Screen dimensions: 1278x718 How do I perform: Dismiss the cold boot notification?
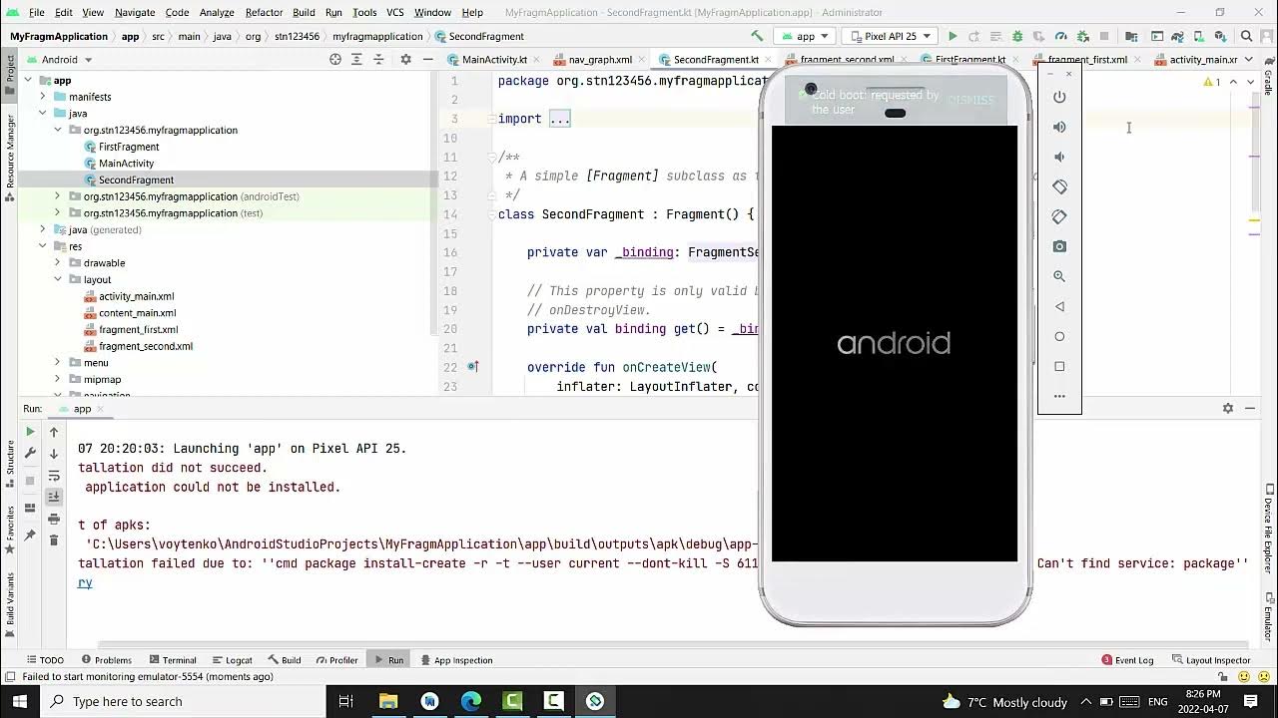970,101
